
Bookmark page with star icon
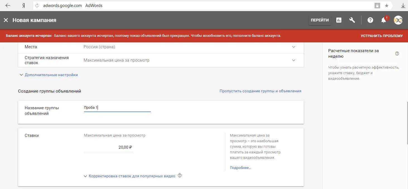click(x=387, y=6)
